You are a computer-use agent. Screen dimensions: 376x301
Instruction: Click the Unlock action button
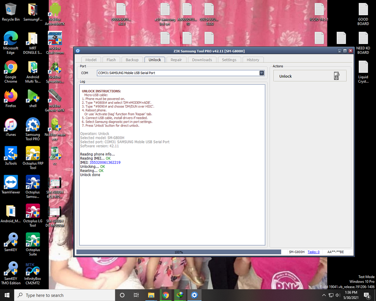coord(310,76)
